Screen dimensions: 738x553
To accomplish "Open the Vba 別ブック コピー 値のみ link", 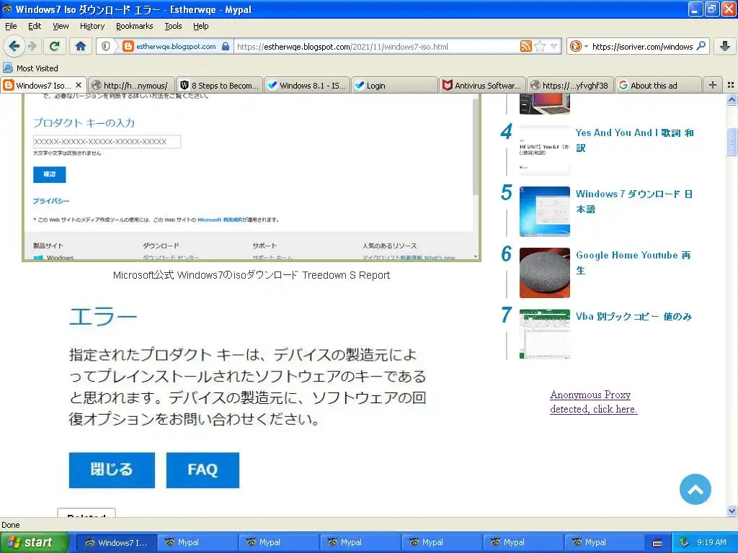I will [633, 317].
